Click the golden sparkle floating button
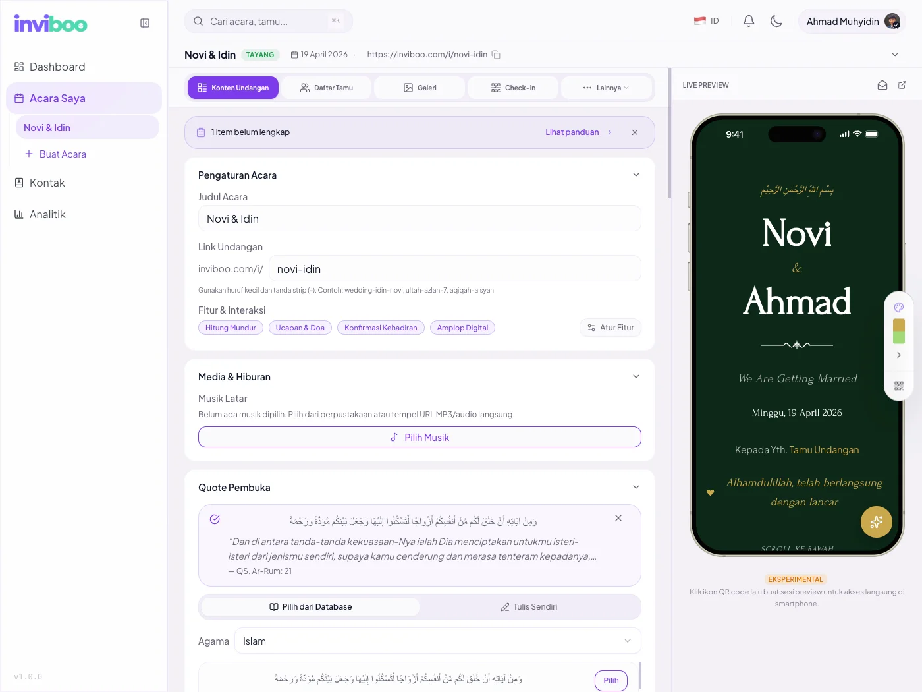The height and width of the screenshot is (692, 922). [877, 522]
